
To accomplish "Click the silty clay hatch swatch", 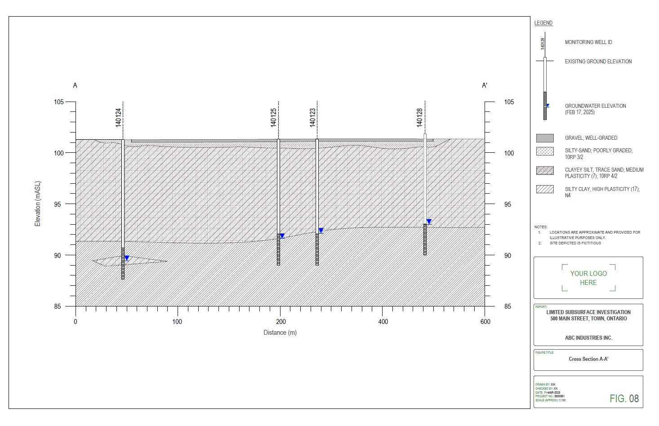I will (x=545, y=189).
